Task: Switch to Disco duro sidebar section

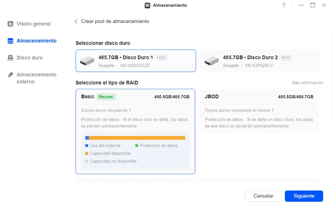Action: coord(30,57)
